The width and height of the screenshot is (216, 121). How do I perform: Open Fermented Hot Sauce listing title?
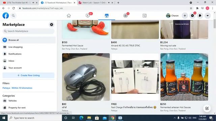coord(73,46)
